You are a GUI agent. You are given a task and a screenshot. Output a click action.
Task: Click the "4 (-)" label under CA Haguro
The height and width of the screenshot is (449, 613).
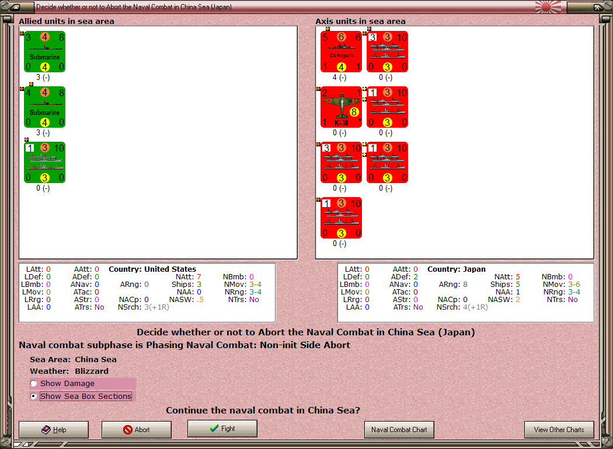(x=339, y=78)
